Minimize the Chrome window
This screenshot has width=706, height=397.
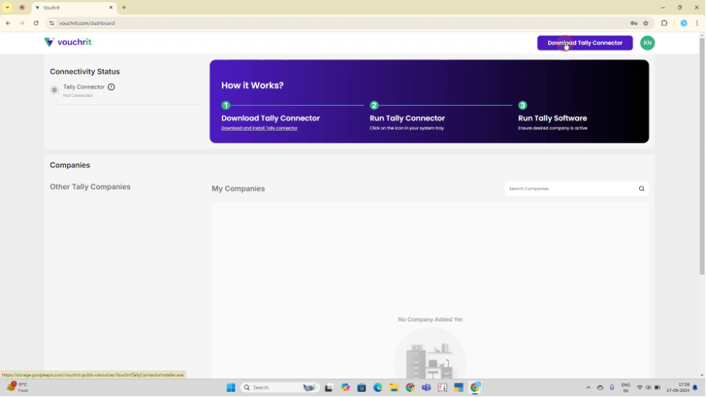click(662, 8)
